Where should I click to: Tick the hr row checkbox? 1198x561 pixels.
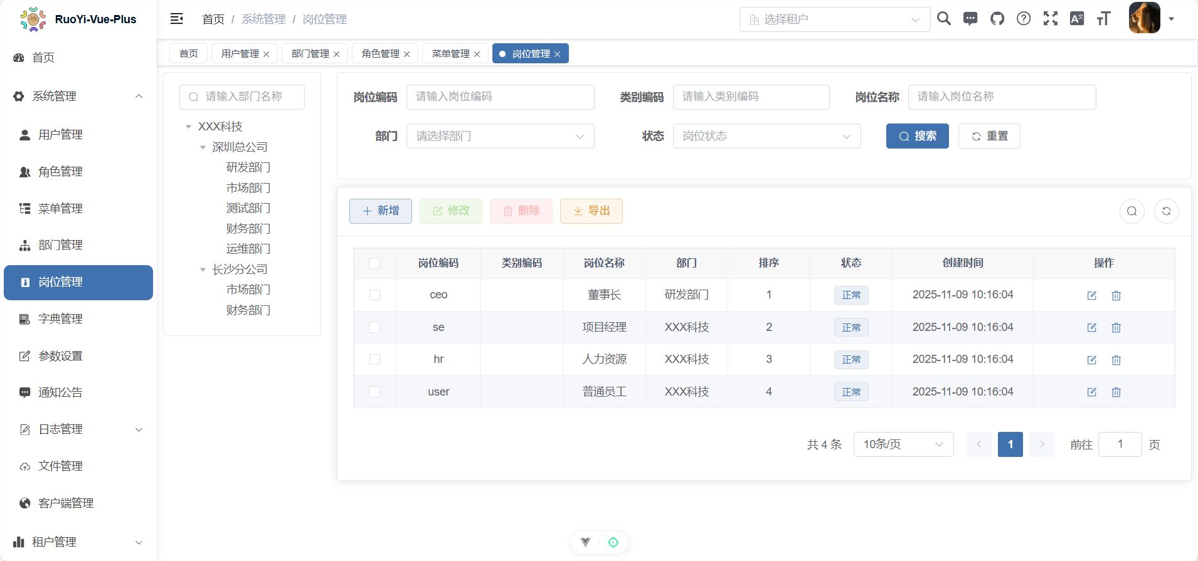click(374, 360)
